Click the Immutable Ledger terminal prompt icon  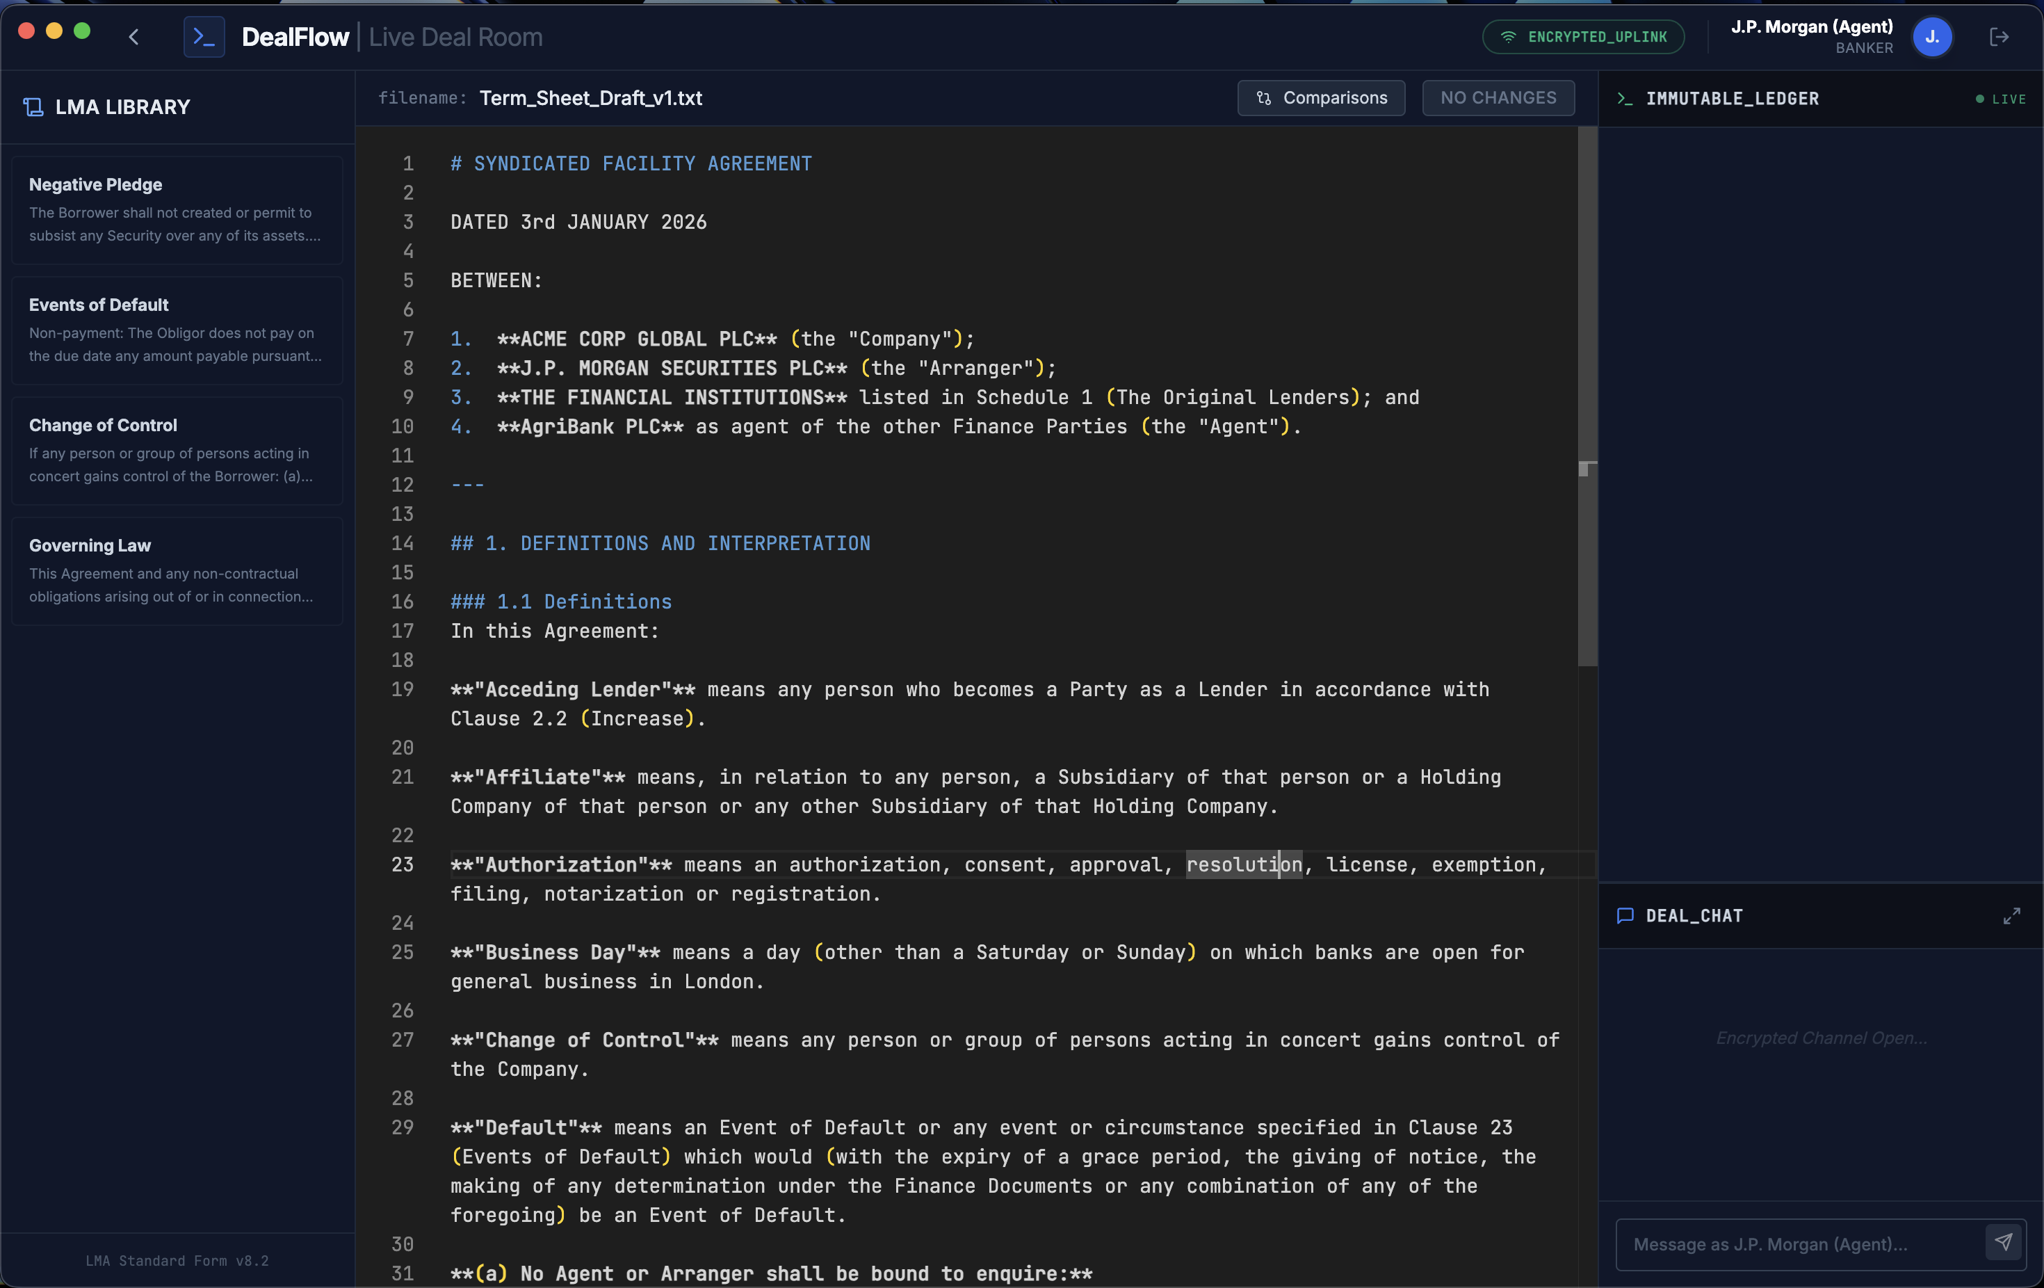[1625, 99]
